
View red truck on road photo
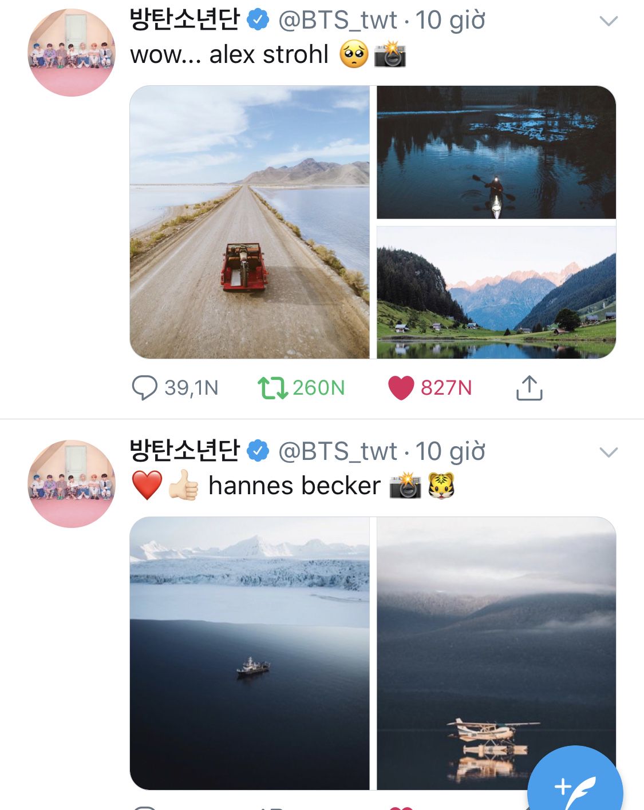[250, 222]
